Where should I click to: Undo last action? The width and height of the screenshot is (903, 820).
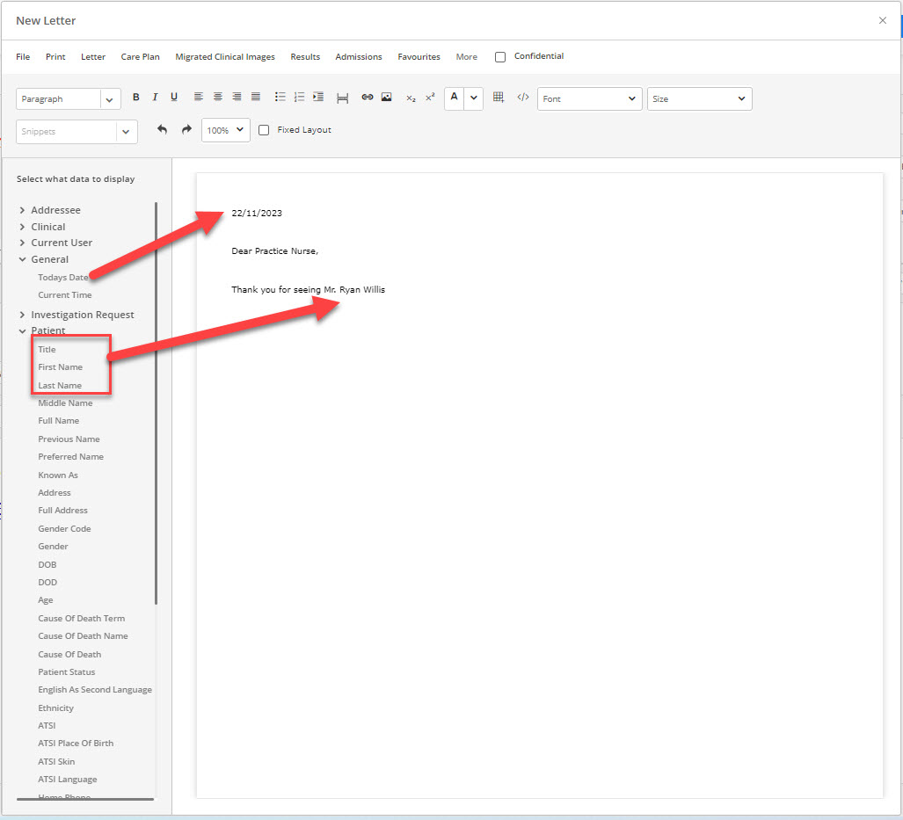coord(163,130)
